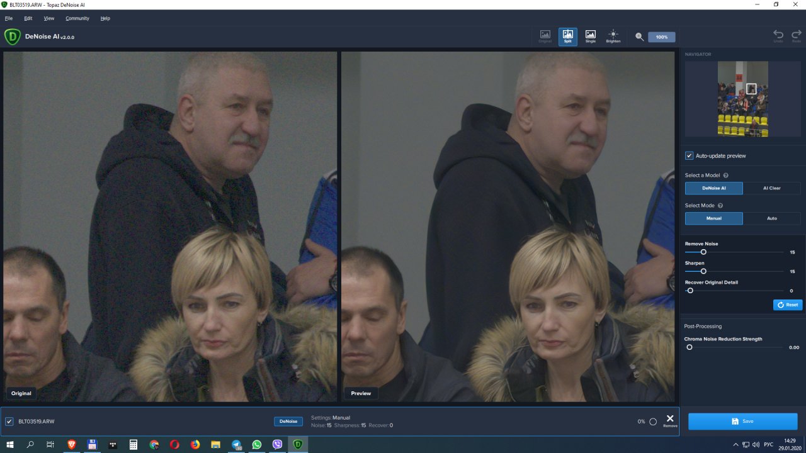Open the 100% zoom level box
This screenshot has height=453, width=806.
point(662,37)
